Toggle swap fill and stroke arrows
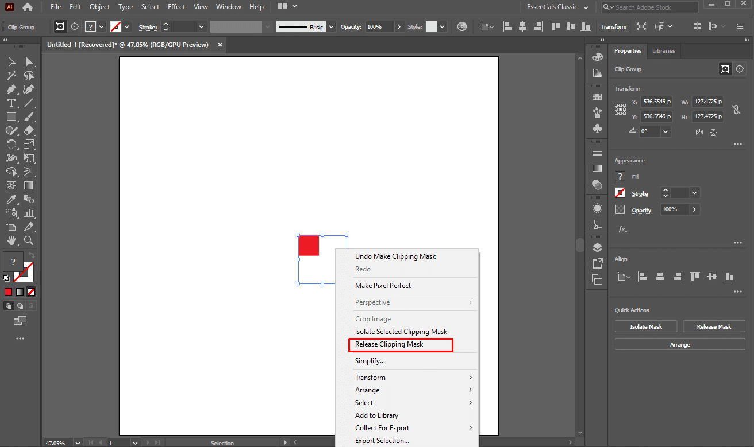Image resolution: width=754 pixels, height=447 pixels. click(32, 255)
